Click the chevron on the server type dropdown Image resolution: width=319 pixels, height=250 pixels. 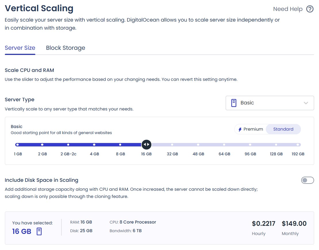tap(305, 103)
